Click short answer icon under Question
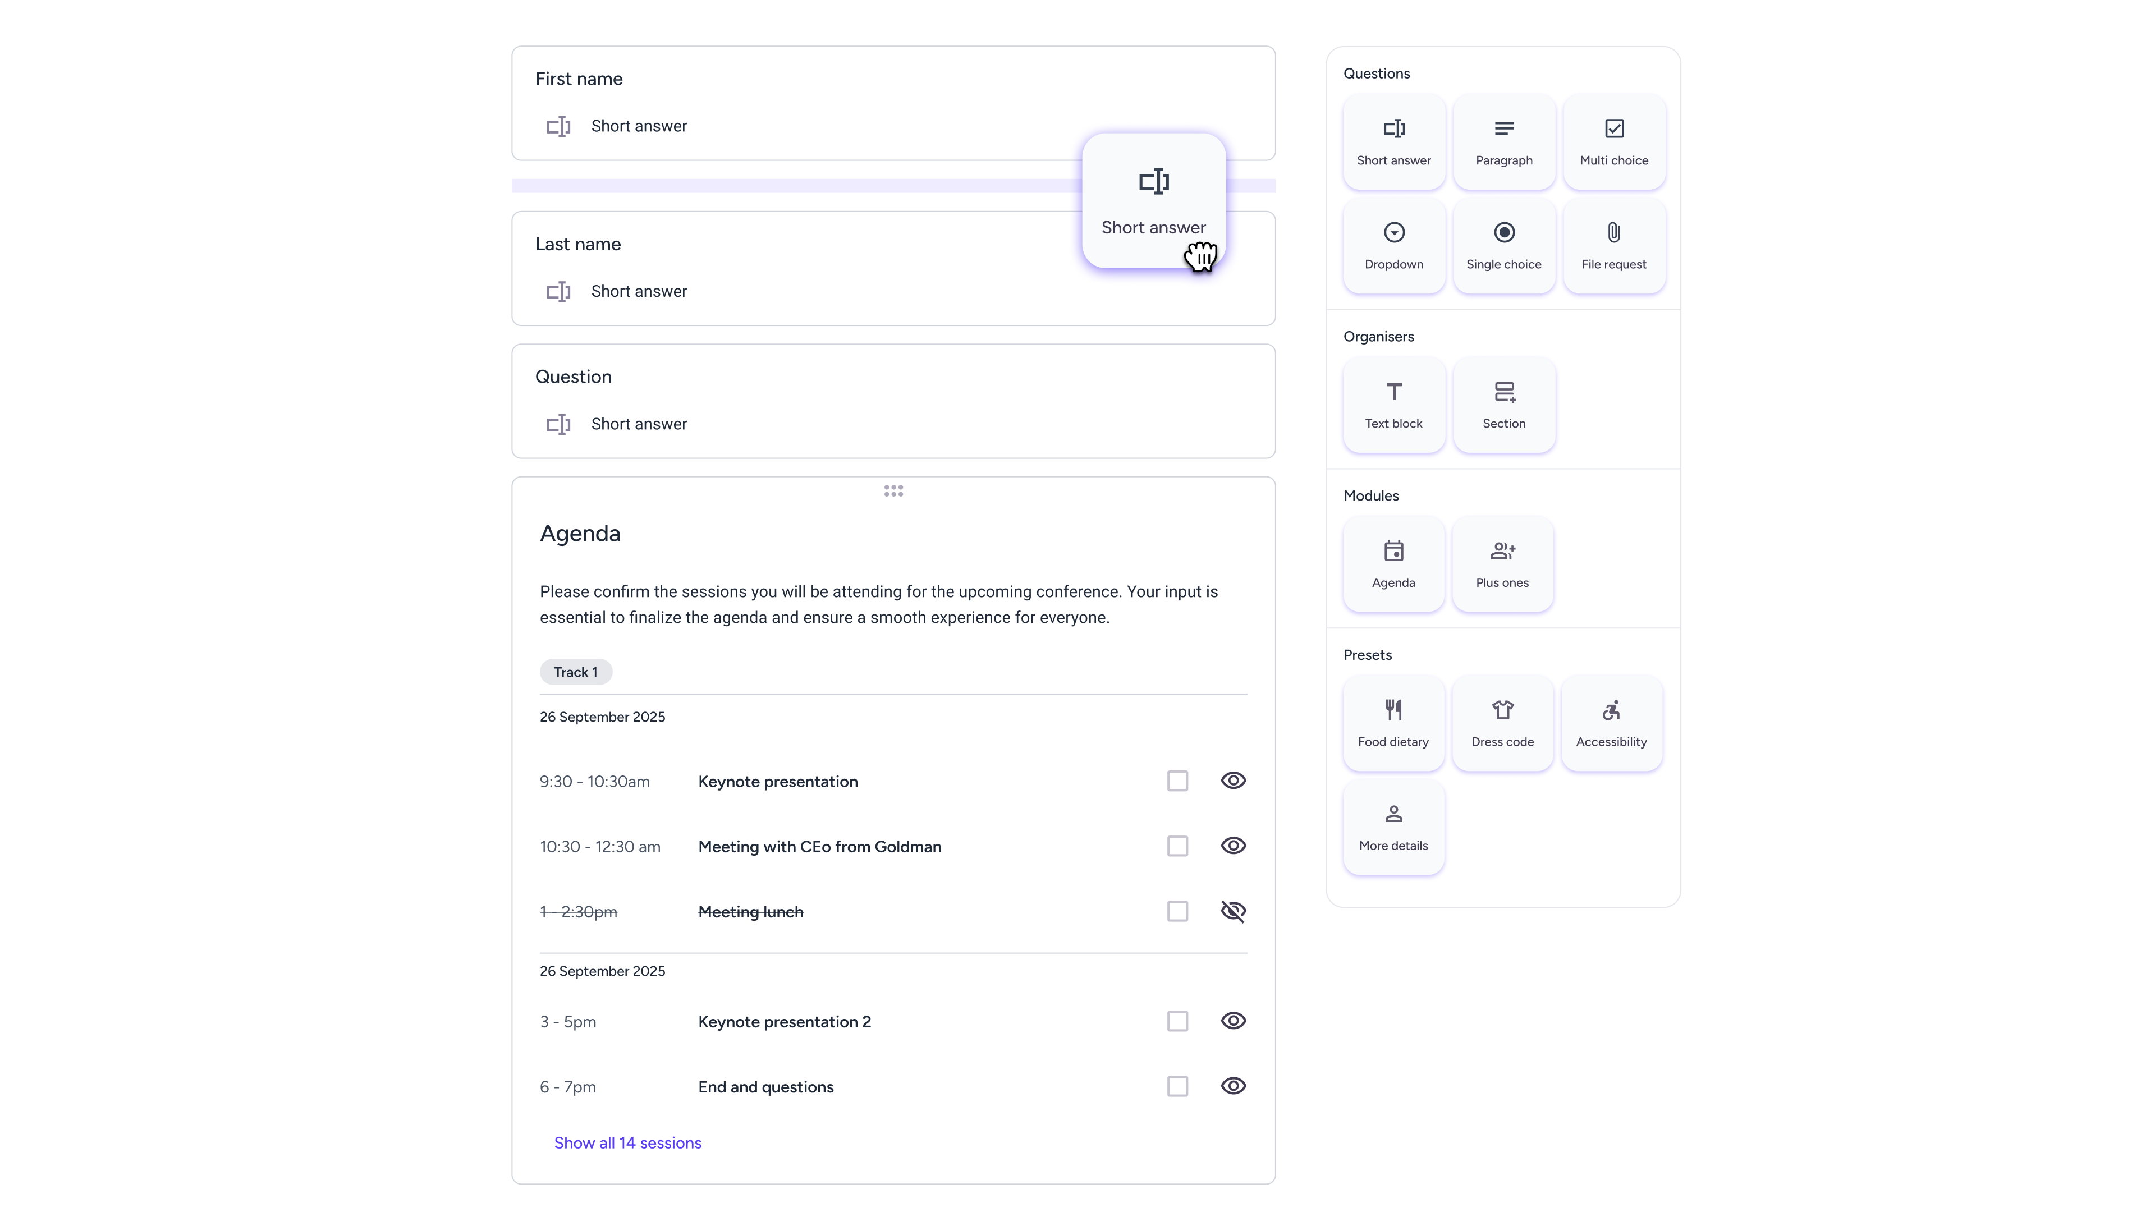This screenshot has width=2155, height=1212. pyautogui.click(x=558, y=424)
